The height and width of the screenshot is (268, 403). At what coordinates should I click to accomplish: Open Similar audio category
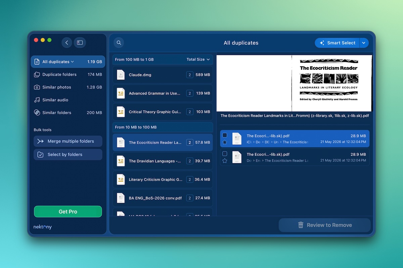click(68, 100)
